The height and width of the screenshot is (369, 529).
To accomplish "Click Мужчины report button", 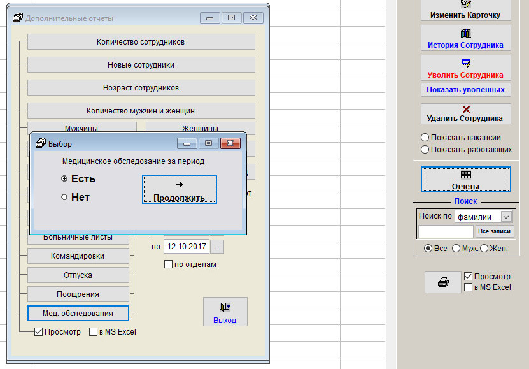I will (82, 127).
